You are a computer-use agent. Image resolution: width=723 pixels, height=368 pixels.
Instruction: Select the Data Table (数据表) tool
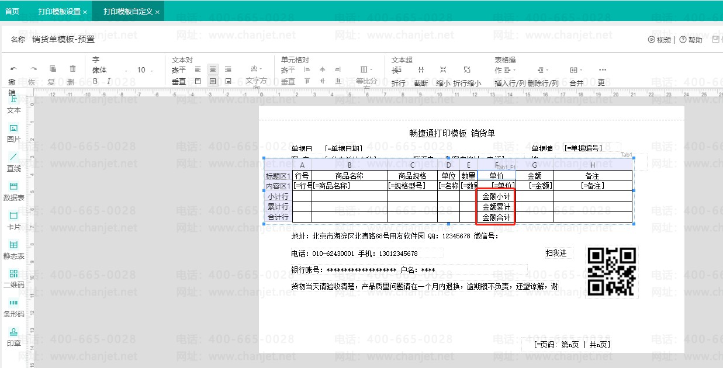click(x=13, y=192)
